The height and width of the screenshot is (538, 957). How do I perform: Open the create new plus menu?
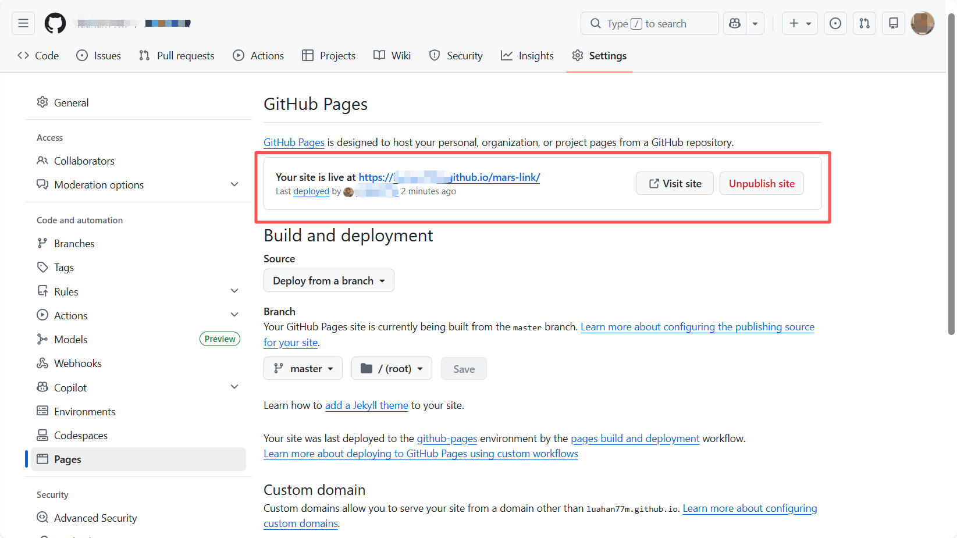[x=800, y=23]
